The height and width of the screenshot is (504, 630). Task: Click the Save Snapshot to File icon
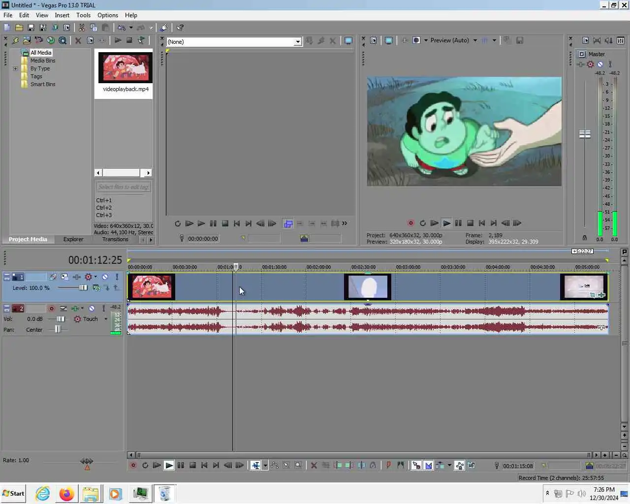pyautogui.click(x=519, y=40)
